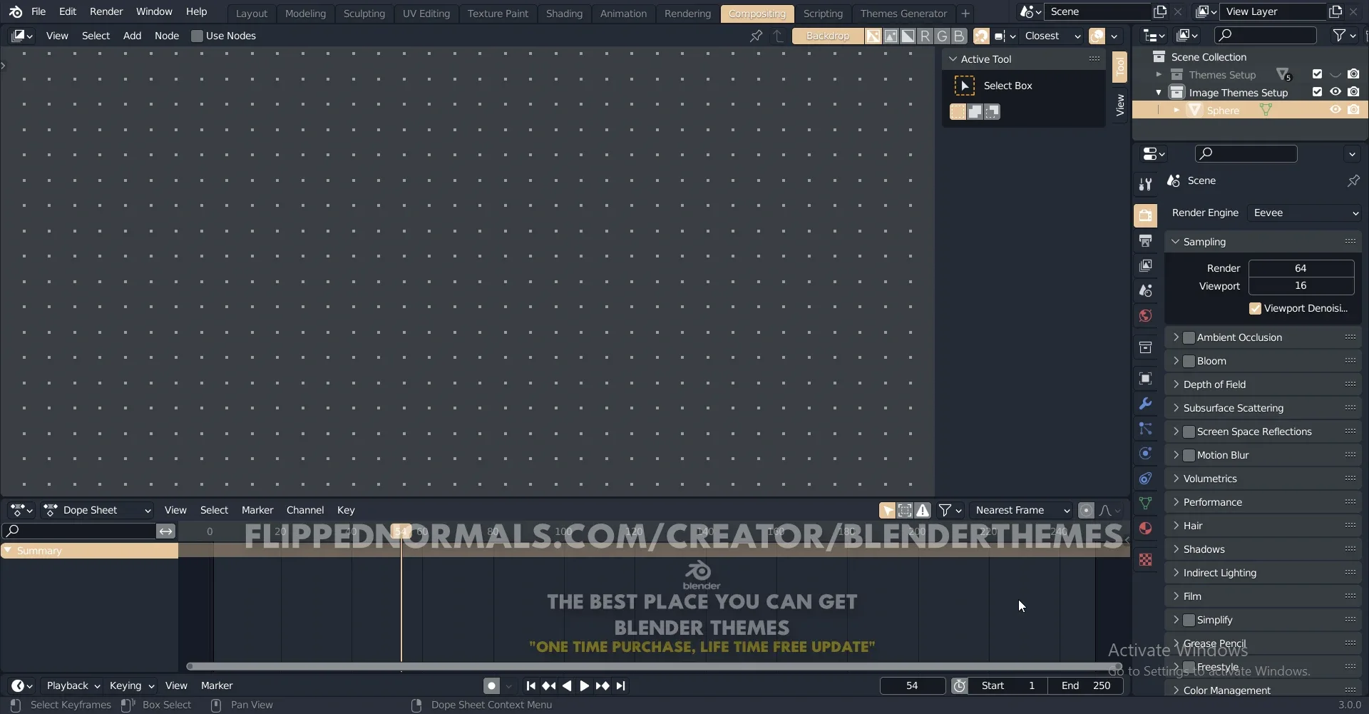Image resolution: width=1369 pixels, height=714 pixels.
Task: Open the Collection properties tab icon
Action: tap(1145, 347)
